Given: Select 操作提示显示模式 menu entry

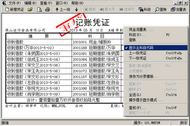Looking at the screenshot, I should tap(156, 100).
